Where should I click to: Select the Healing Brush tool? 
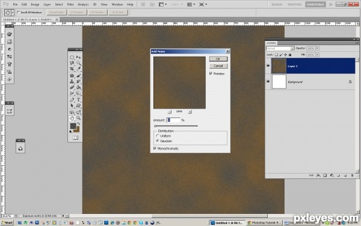pos(72,76)
